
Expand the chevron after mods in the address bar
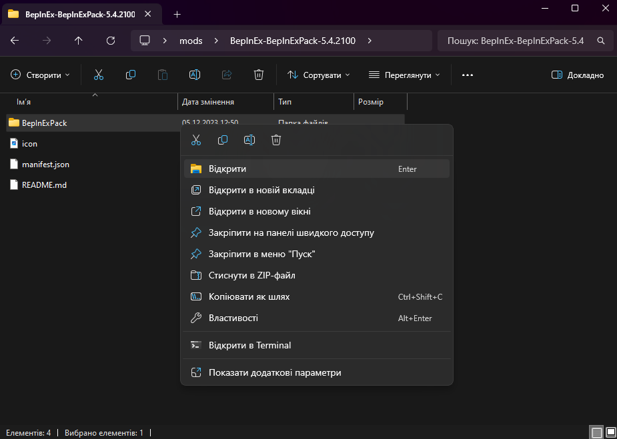tap(216, 41)
